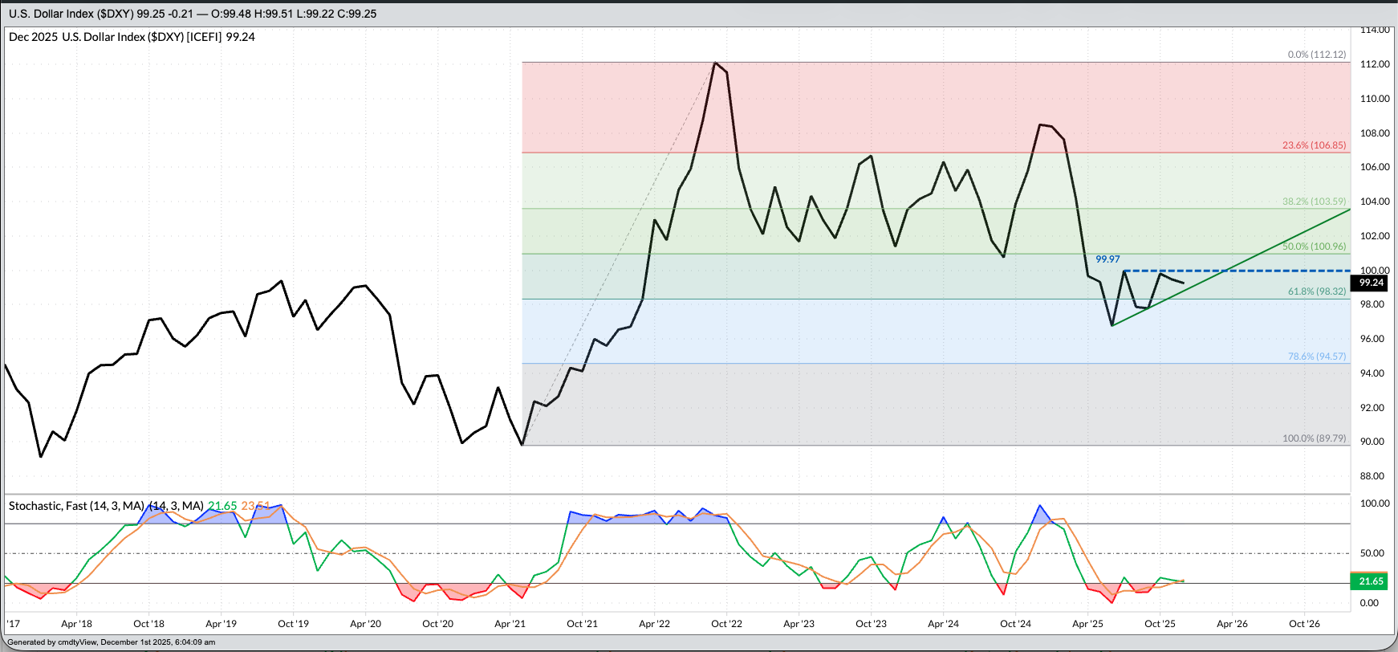Select the 23.6% (106.85) Fibonacci label

[x=1314, y=145]
